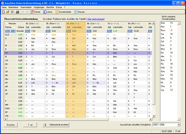Select teacher Kas in BT row for 7a

115,112
